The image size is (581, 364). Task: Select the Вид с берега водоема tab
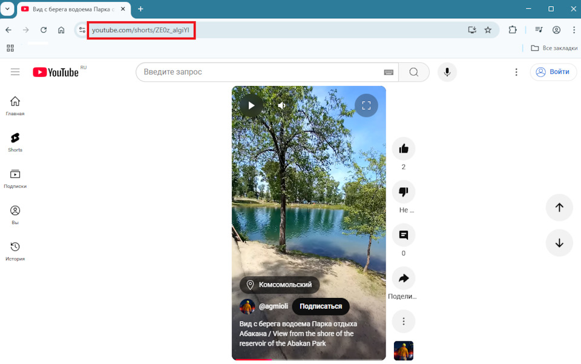[x=73, y=9]
